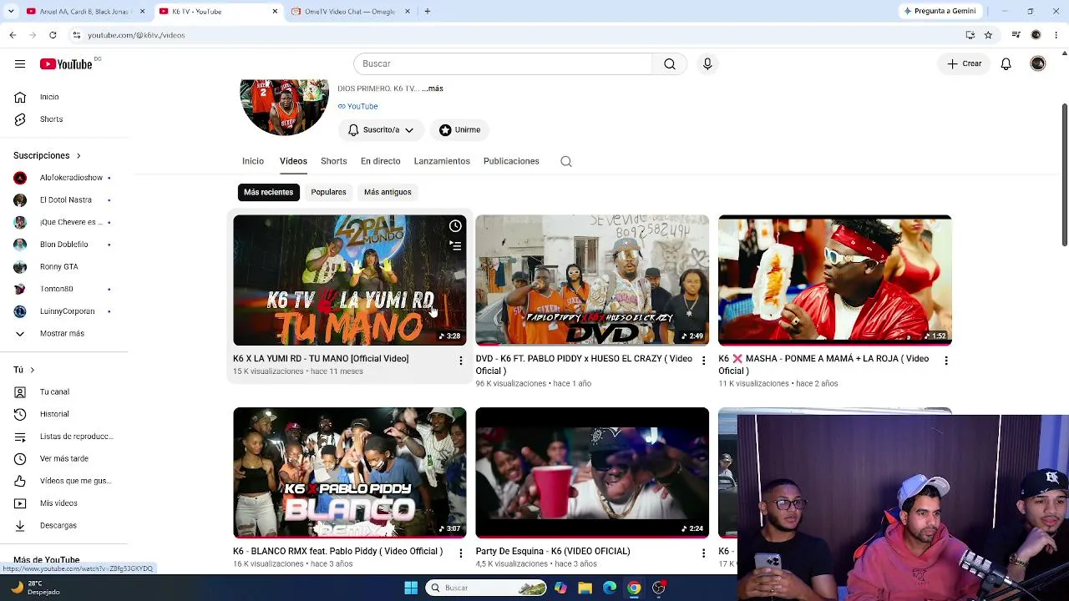The height and width of the screenshot is (601, 1069).
Task: Expand the Tú section header
Action: pyautogui.click(x=24, y=370)
